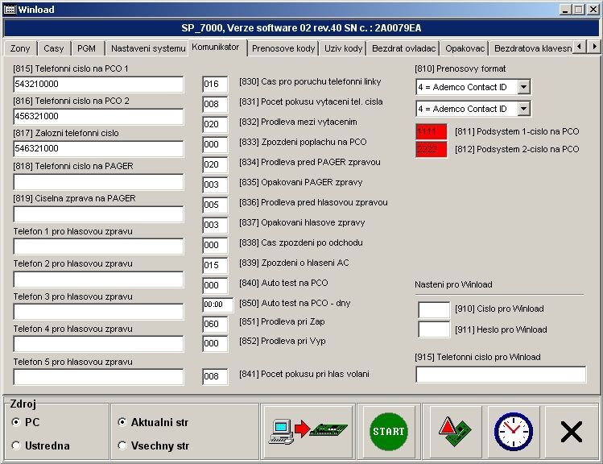Open the clock settings icon button
The width and height of the screenshot is (603, 464).
513,431
